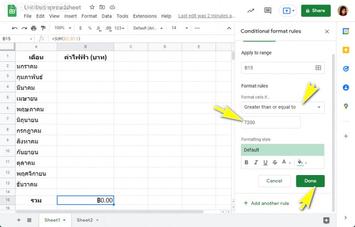
Task: Open activity dashboard trend icon
Action: [x=251, y=11]
